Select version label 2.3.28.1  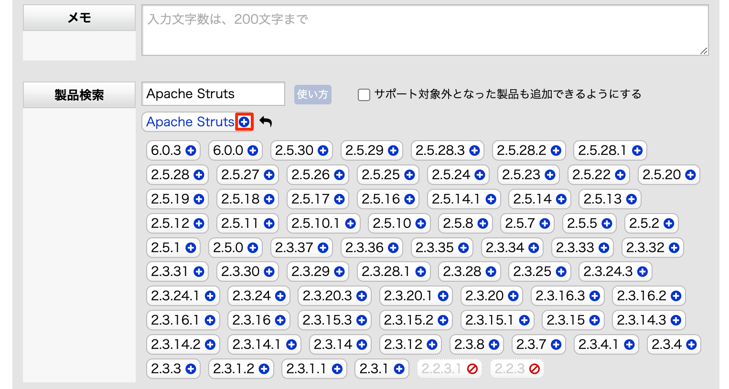386,272
